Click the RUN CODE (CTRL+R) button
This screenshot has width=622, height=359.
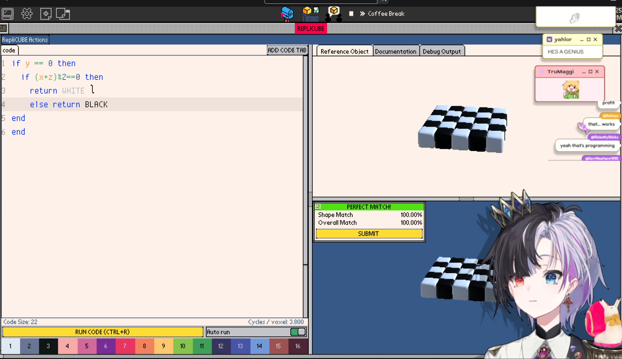[103, 332]
